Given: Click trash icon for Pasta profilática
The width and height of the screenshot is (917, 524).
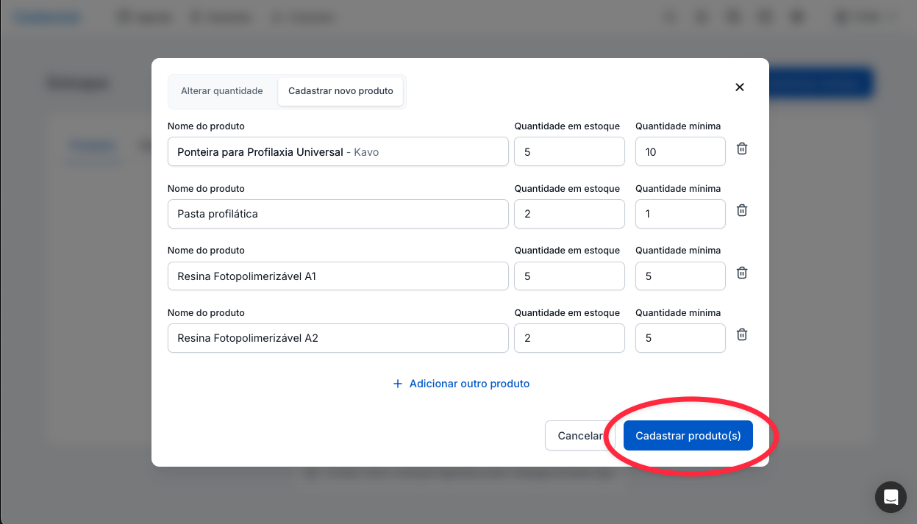Looking at the screenshot, I should tap(742, 211).
